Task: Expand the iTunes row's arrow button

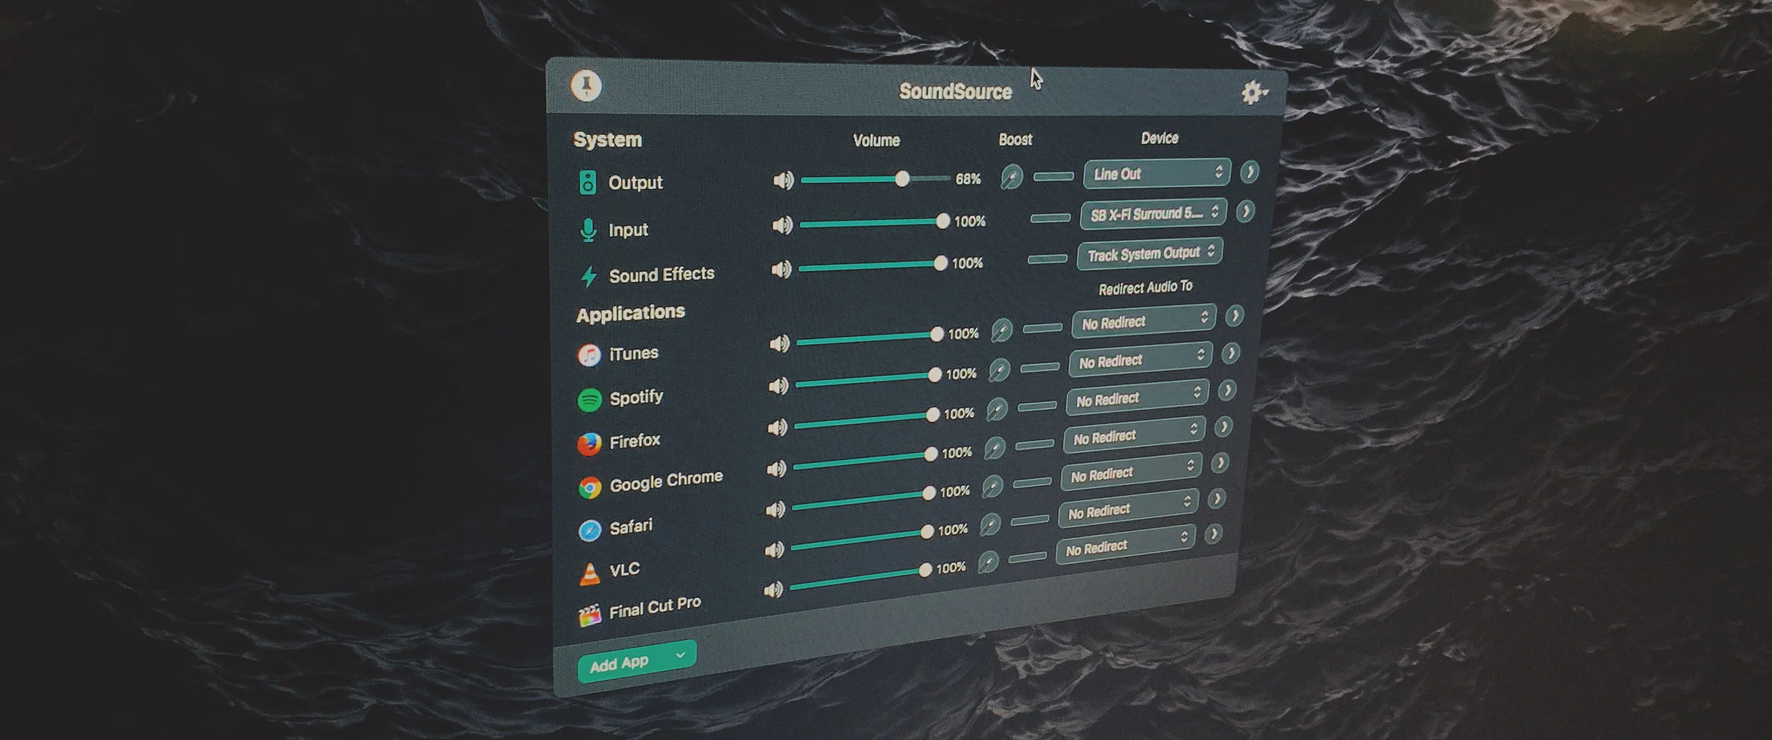Action: pyautogui.click(x=1234, y=316)
